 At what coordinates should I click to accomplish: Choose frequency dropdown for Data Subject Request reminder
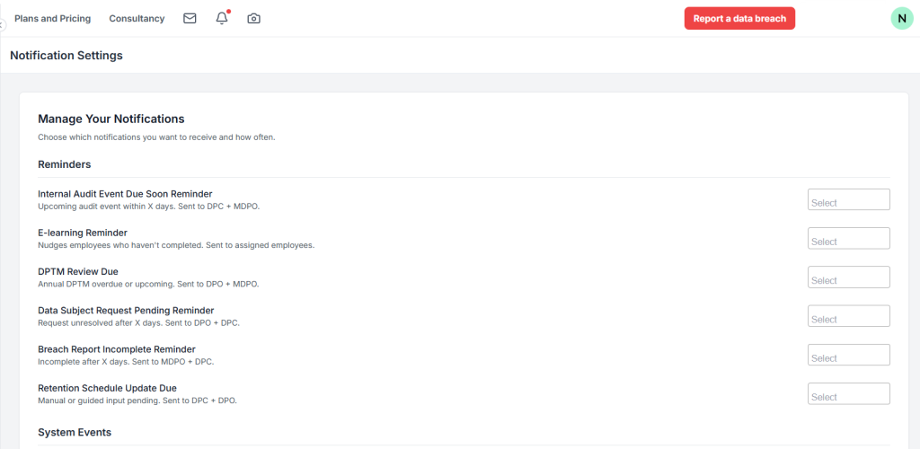pyautogui.click(x=848, y=316)
